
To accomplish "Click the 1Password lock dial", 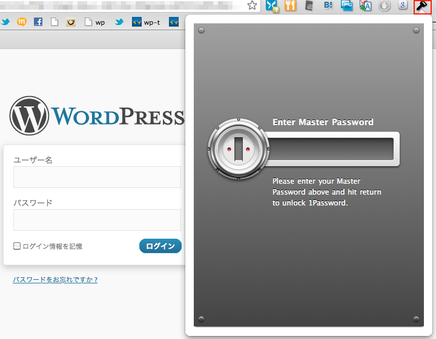I will pyautogui.click(x=239, y=149).
